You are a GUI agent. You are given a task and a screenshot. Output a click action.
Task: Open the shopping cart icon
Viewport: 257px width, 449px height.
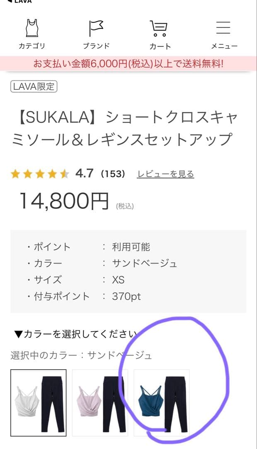[x=159, y=28]
